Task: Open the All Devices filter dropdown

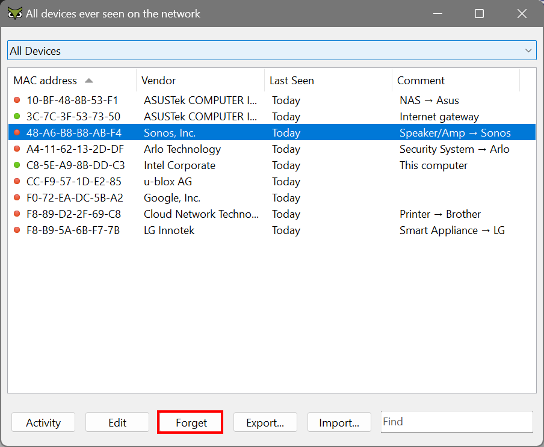Action: click(272, 51)
